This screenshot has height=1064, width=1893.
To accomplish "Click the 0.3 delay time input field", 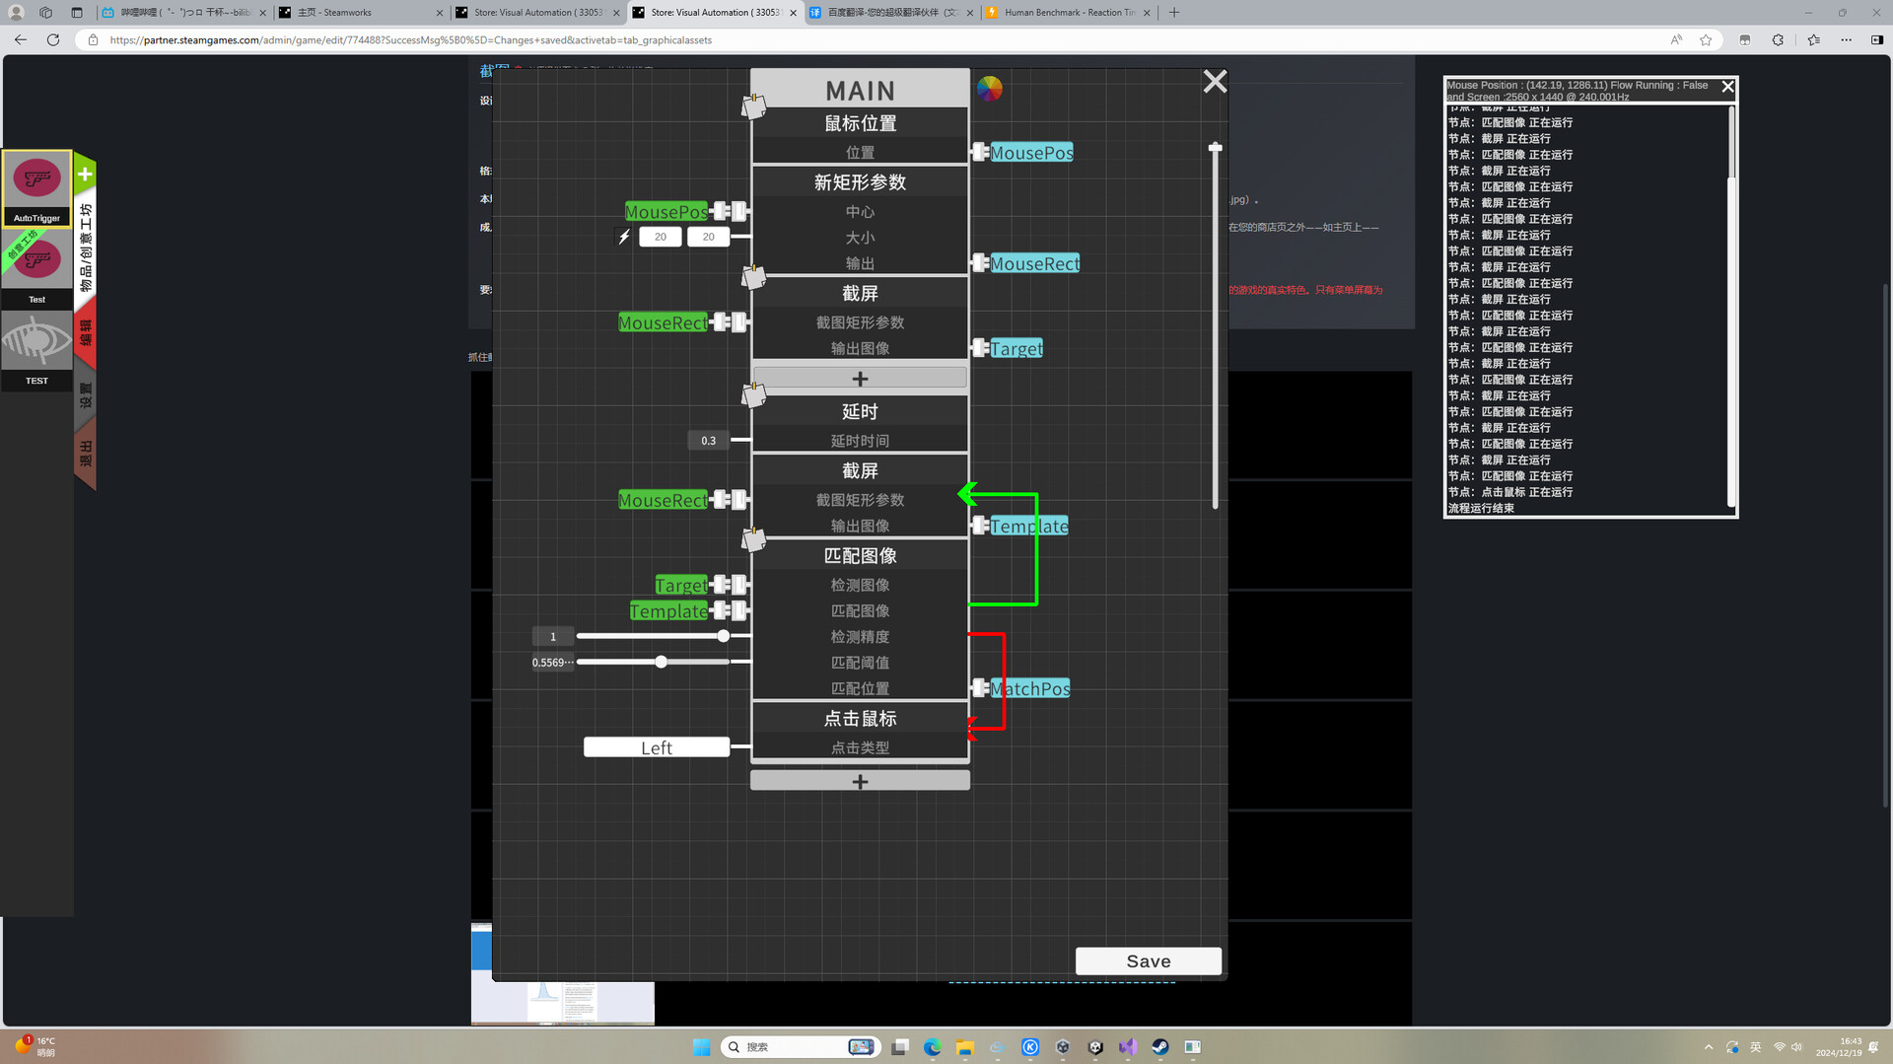I will pos(708,441).
